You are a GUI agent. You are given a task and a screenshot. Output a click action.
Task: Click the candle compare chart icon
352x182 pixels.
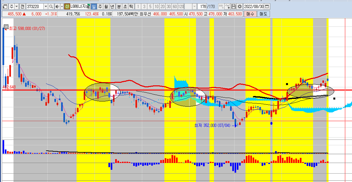[x=221, y=6]
